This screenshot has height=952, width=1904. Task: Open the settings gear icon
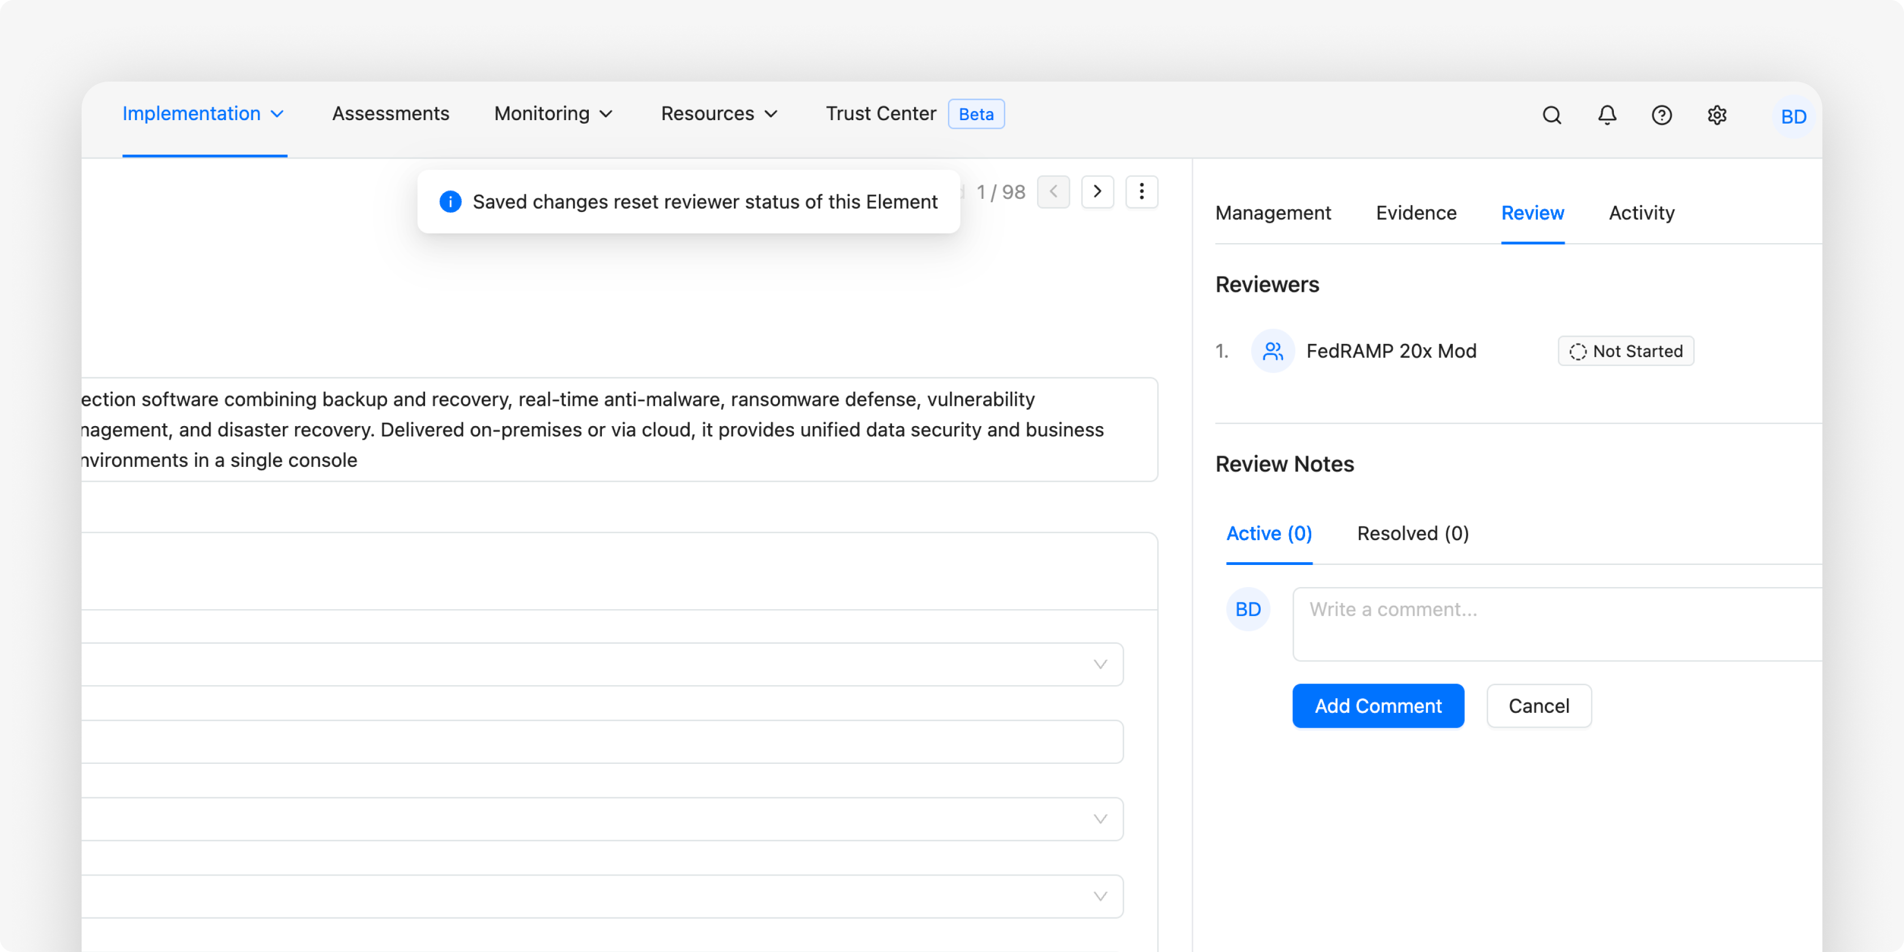pos(1717,115)
